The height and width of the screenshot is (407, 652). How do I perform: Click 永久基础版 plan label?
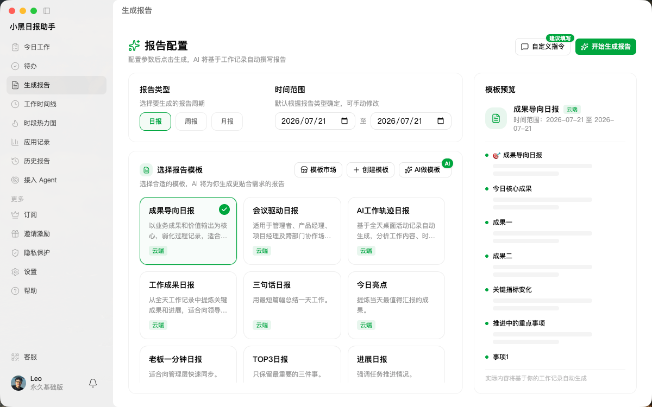pos(47,387)
